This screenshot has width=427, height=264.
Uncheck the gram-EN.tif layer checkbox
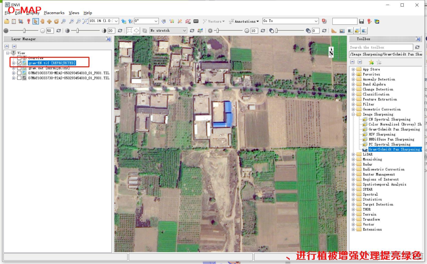pyautogui.click(x=19, y=63)
